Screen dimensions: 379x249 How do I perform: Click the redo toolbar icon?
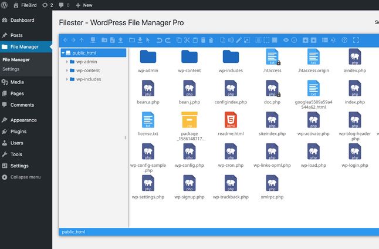pos(168,40)
